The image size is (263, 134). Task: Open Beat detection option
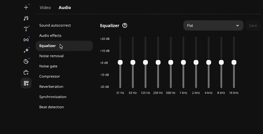click(51, 107)
